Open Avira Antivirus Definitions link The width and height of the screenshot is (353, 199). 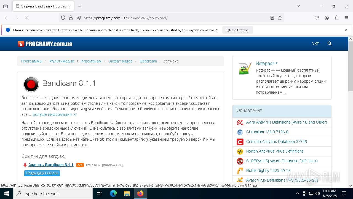point(287,122)
